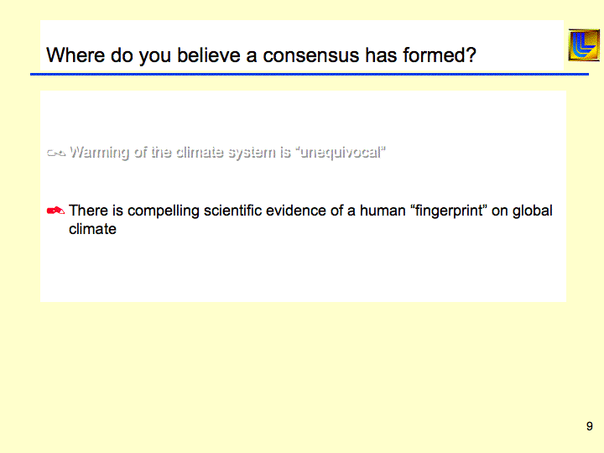604x453 pixels.
Task: Click the red pointing-hand bullet icon
Action: coord(56,211)
